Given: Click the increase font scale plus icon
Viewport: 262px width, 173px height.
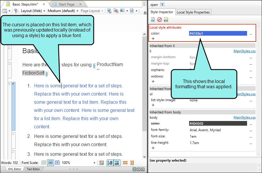Looking at the screenshot, I should [x=57, y=163].
